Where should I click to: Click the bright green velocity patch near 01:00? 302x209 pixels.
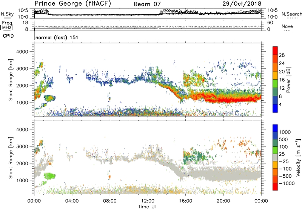coord(49,176)
